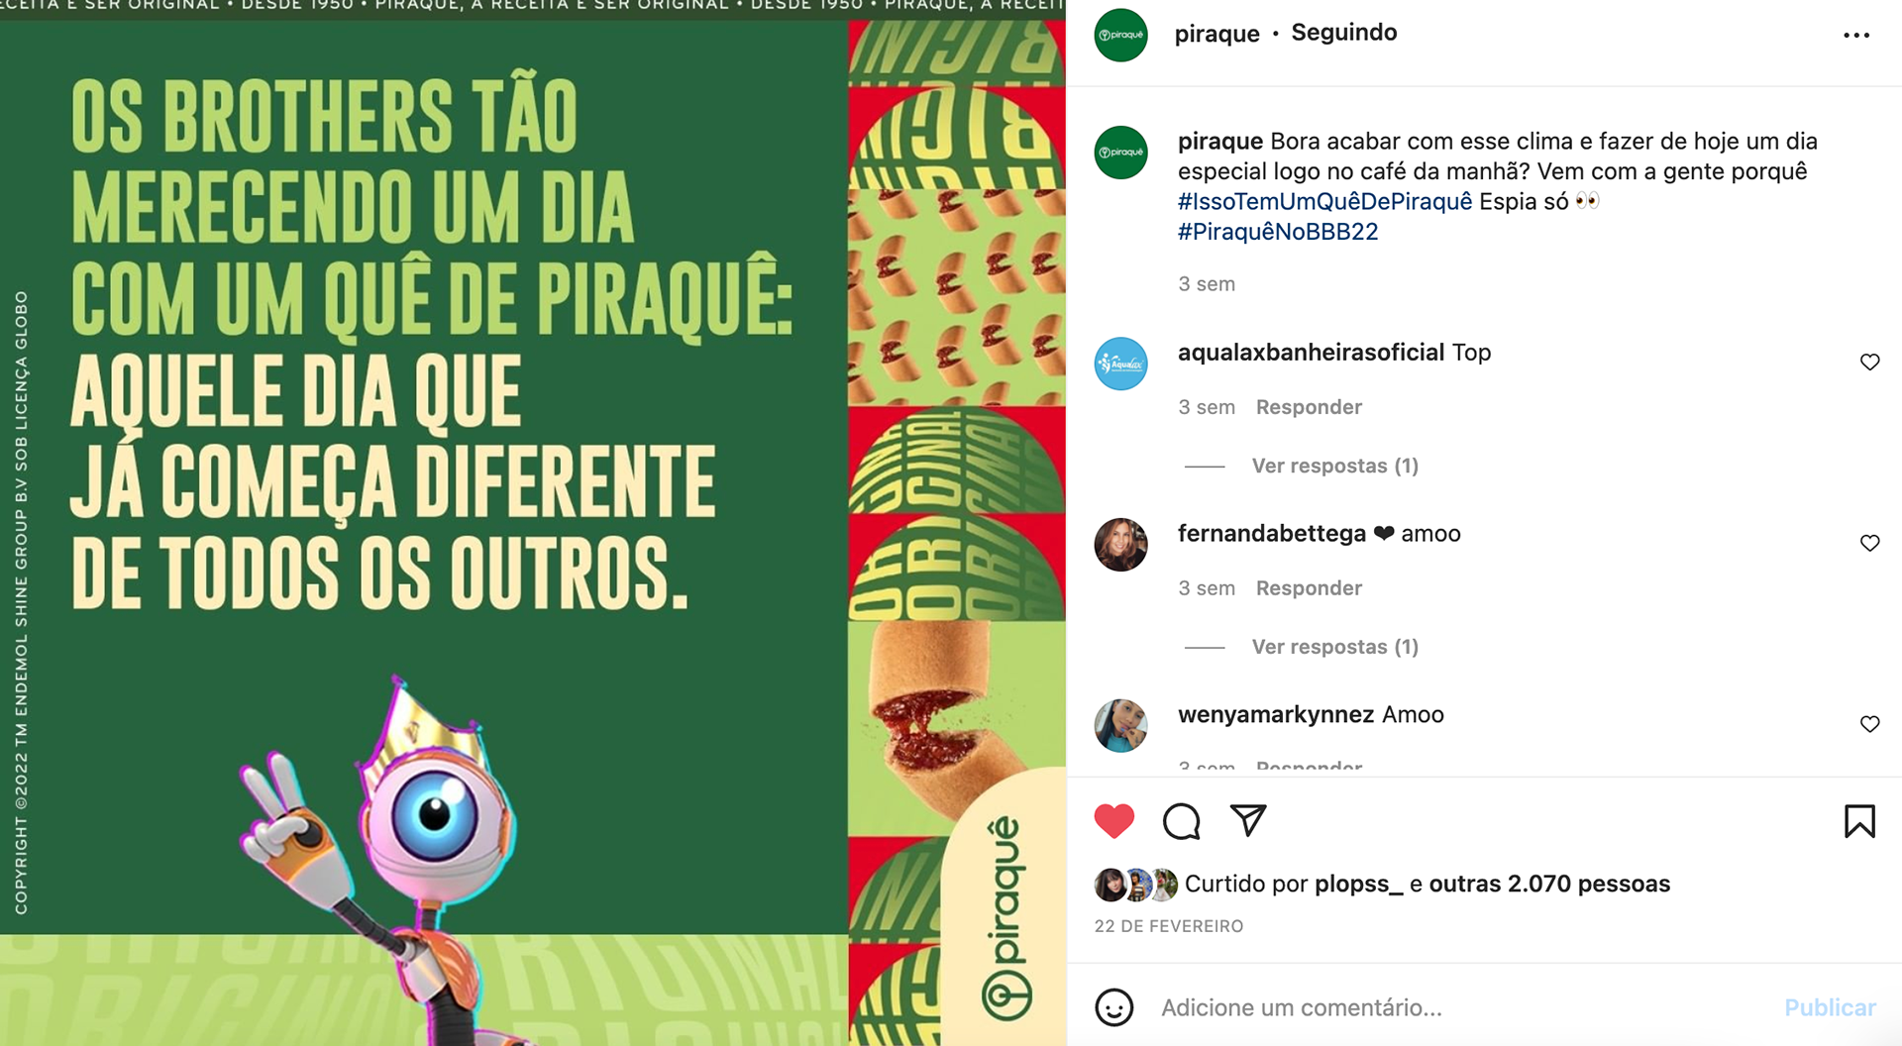The height and width of the screenshot is (1046, 1902).
Task: Open fernandabettega's profile avatar
Action: point(1120,544)
